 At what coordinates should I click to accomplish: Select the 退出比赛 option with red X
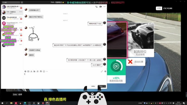coord(136,62)
